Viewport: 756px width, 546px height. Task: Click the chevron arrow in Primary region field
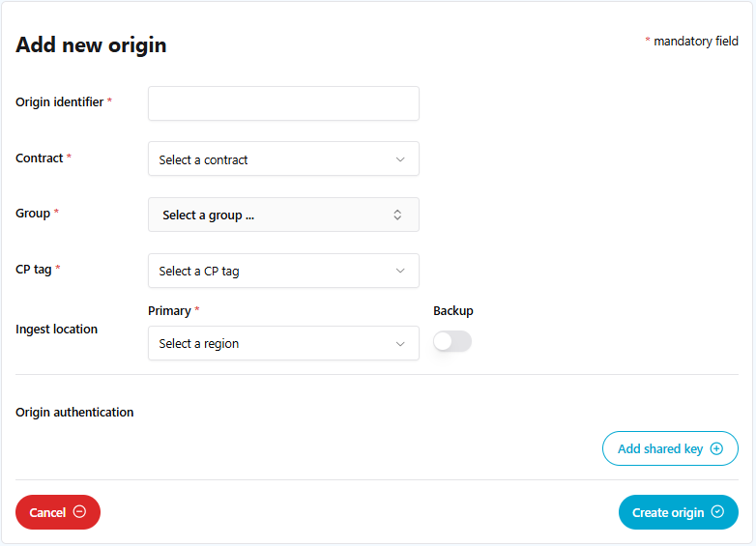pos(400,343)
